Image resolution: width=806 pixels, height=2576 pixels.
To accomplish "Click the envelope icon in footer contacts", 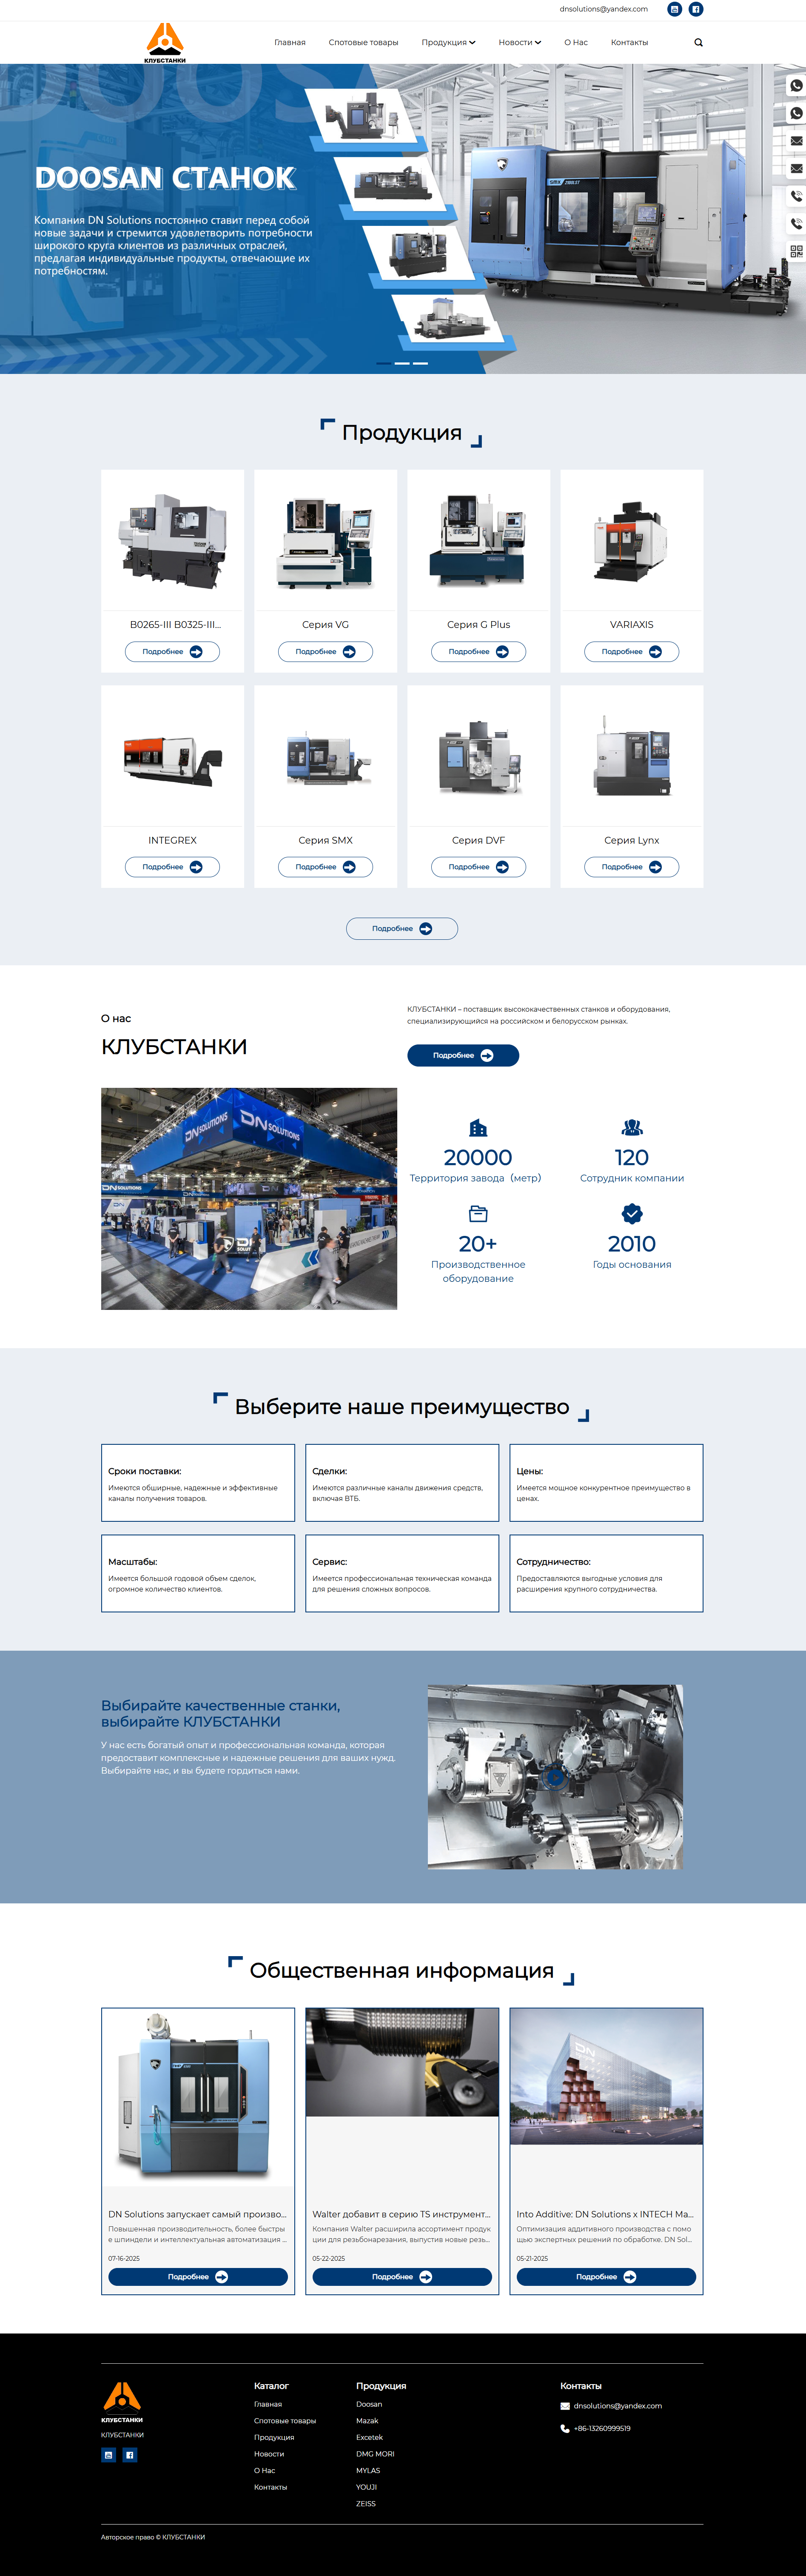I will point(565,2406).
